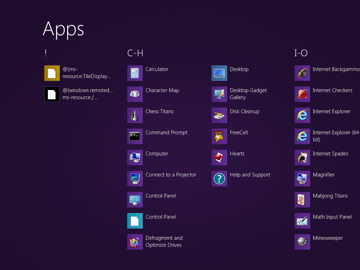Select the I-O group header

(x=301, y=53)
